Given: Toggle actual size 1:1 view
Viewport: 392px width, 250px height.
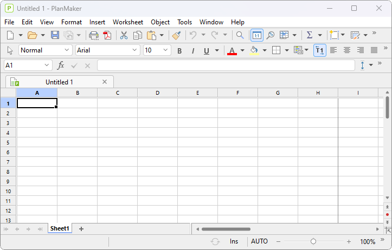Looking at the screenshot, I should [256, 35].
